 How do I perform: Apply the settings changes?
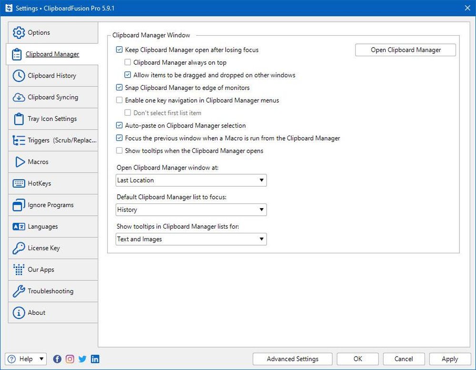[450, 359]
